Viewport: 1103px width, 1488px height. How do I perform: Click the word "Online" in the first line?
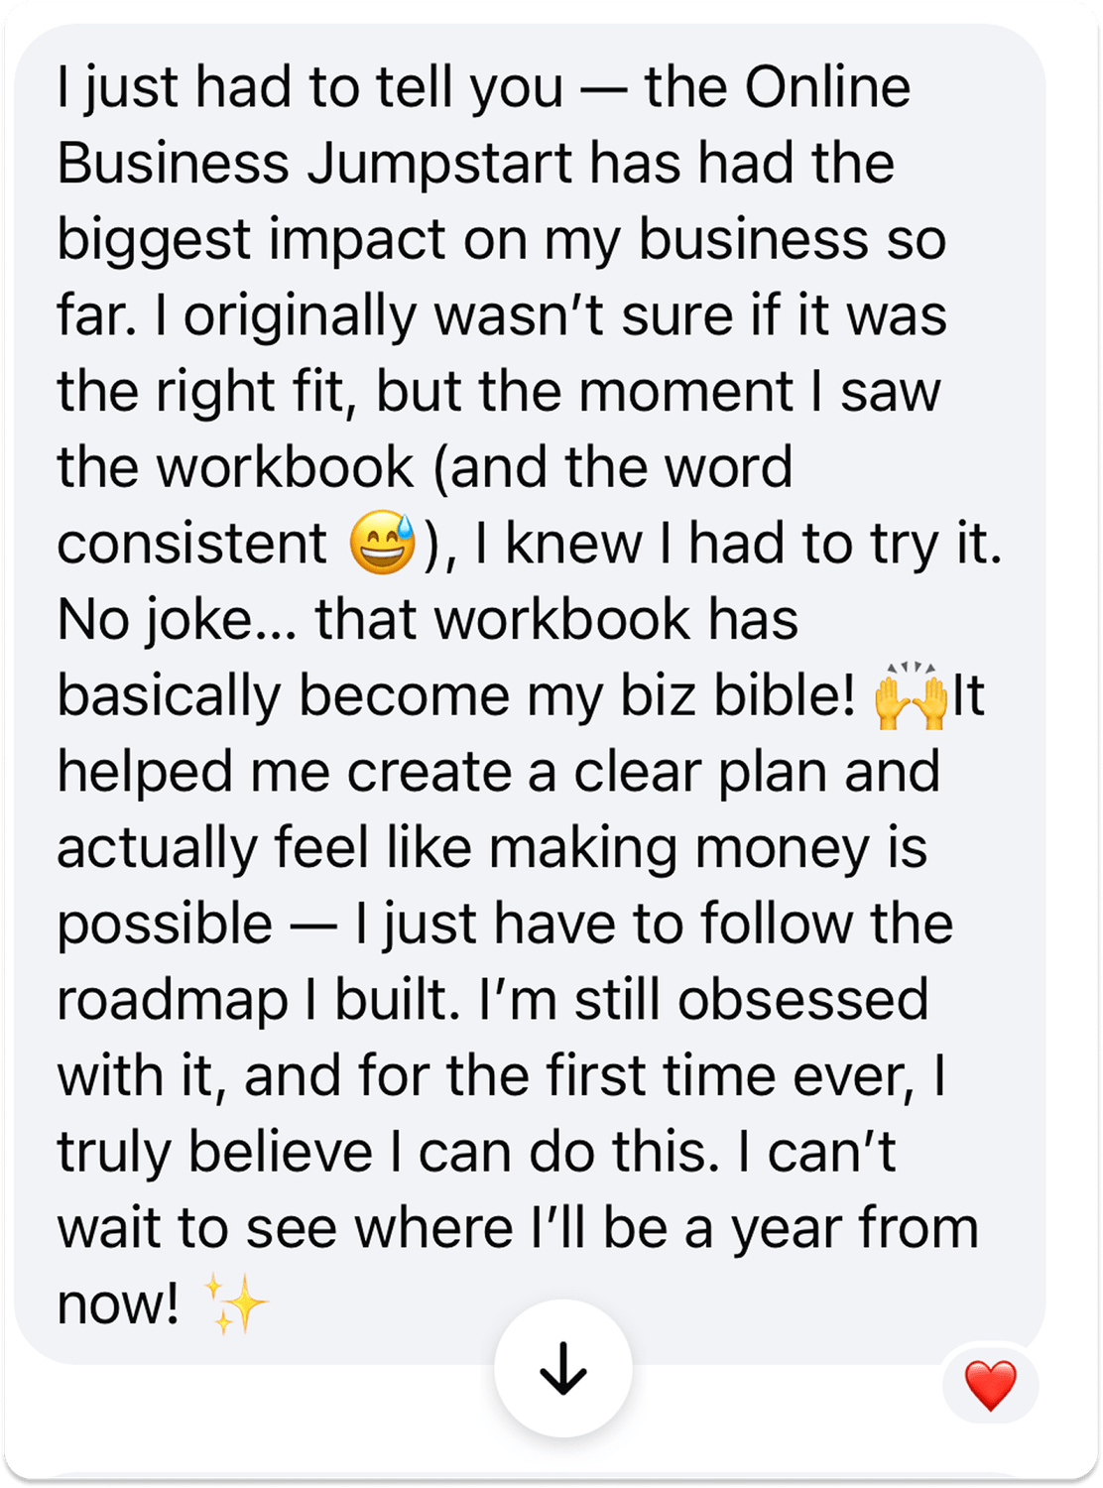[827, 88]
